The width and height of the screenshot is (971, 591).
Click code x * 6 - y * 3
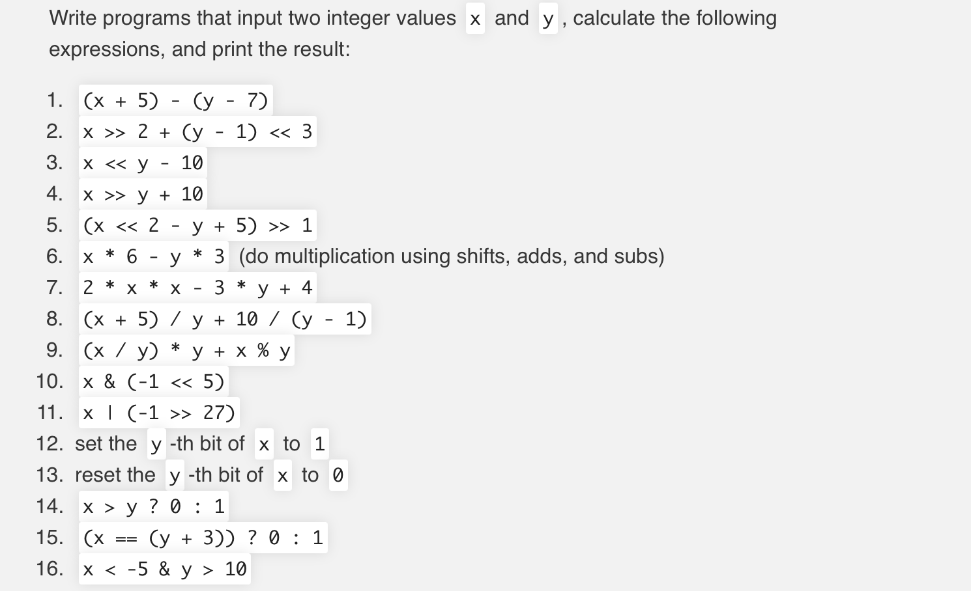[154, 256]
